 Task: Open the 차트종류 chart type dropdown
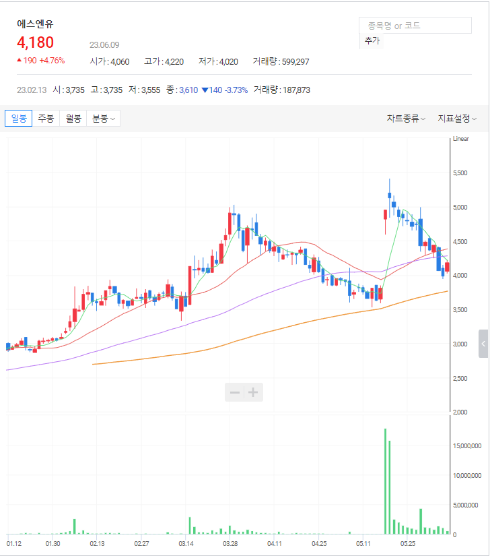point(406,119)
